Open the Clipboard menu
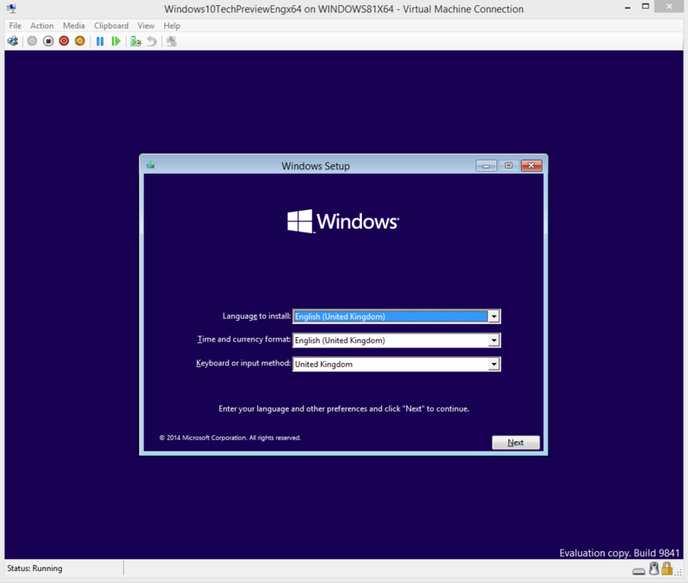Viewport: 688px width, 583px height. click(112, 26)
